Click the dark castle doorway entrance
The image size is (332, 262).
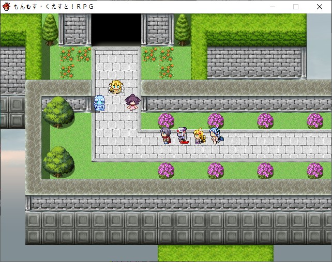coord(116,29)
